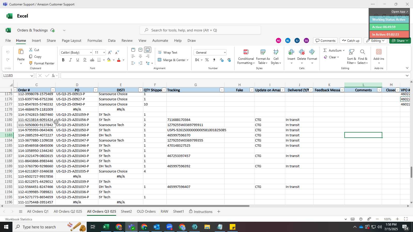Click the Comma Style icon
Viewport: 413px width, 232px height.
click(x=214, y=60)
